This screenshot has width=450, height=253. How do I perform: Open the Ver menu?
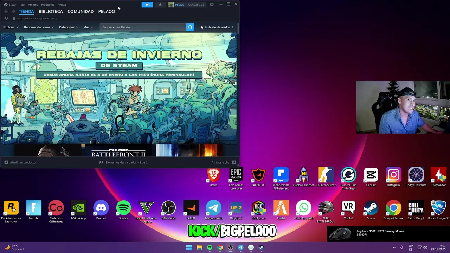(22, 5)
